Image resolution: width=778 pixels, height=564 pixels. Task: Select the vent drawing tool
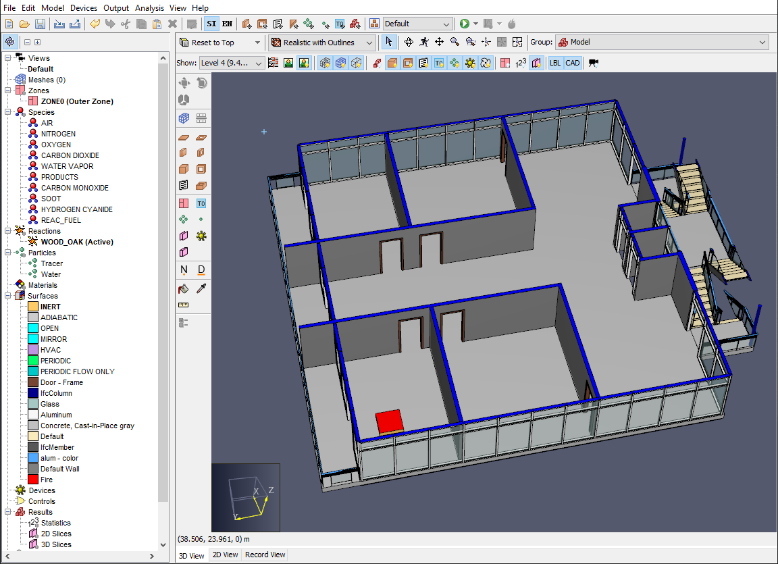point(184,186)
